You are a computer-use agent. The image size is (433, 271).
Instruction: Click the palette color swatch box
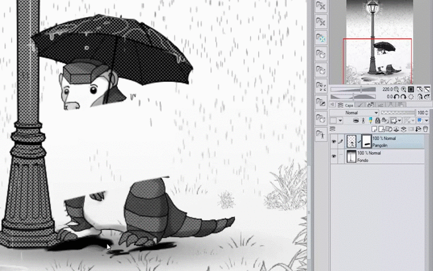point(333,120)
